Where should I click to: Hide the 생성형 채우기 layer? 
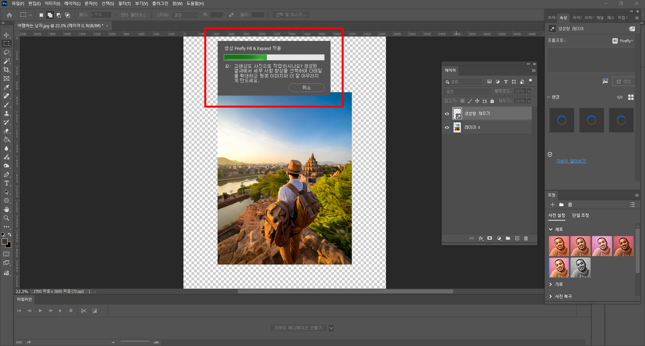click(447, 114)
